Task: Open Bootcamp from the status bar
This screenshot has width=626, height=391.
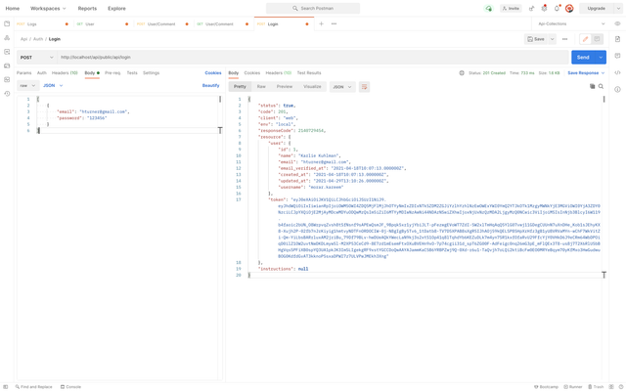Action: coord(546,387)
